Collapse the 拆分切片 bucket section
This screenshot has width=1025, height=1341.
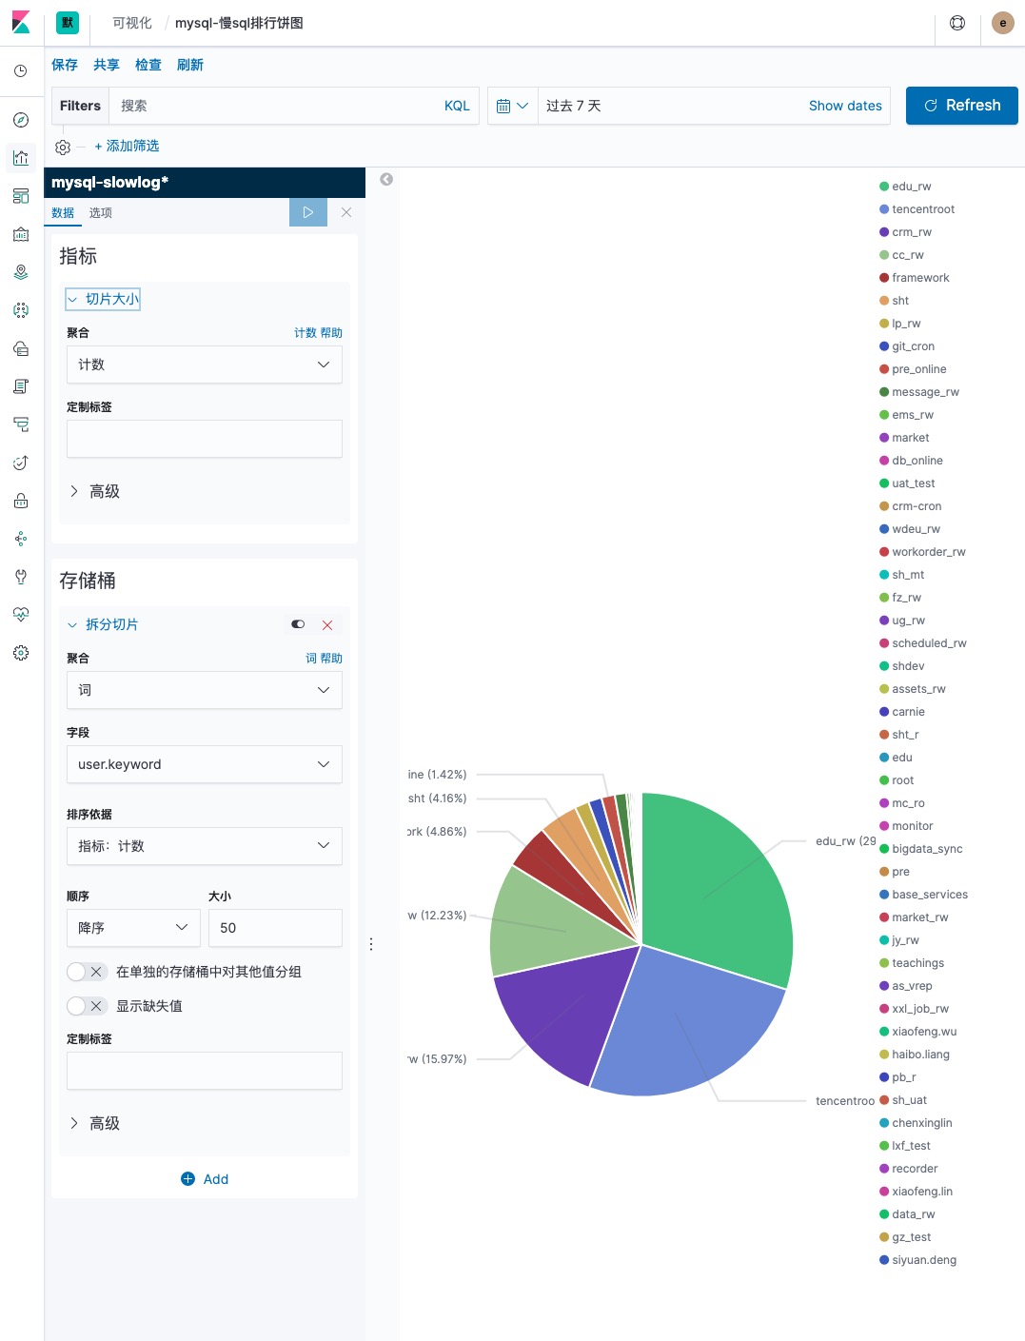[103, 624]
